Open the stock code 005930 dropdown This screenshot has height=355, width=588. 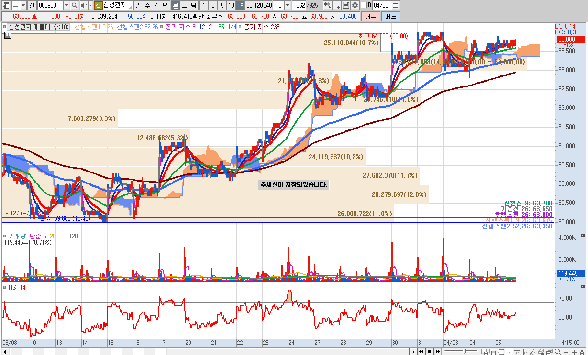pyautogui.click(x=67, y=5)
